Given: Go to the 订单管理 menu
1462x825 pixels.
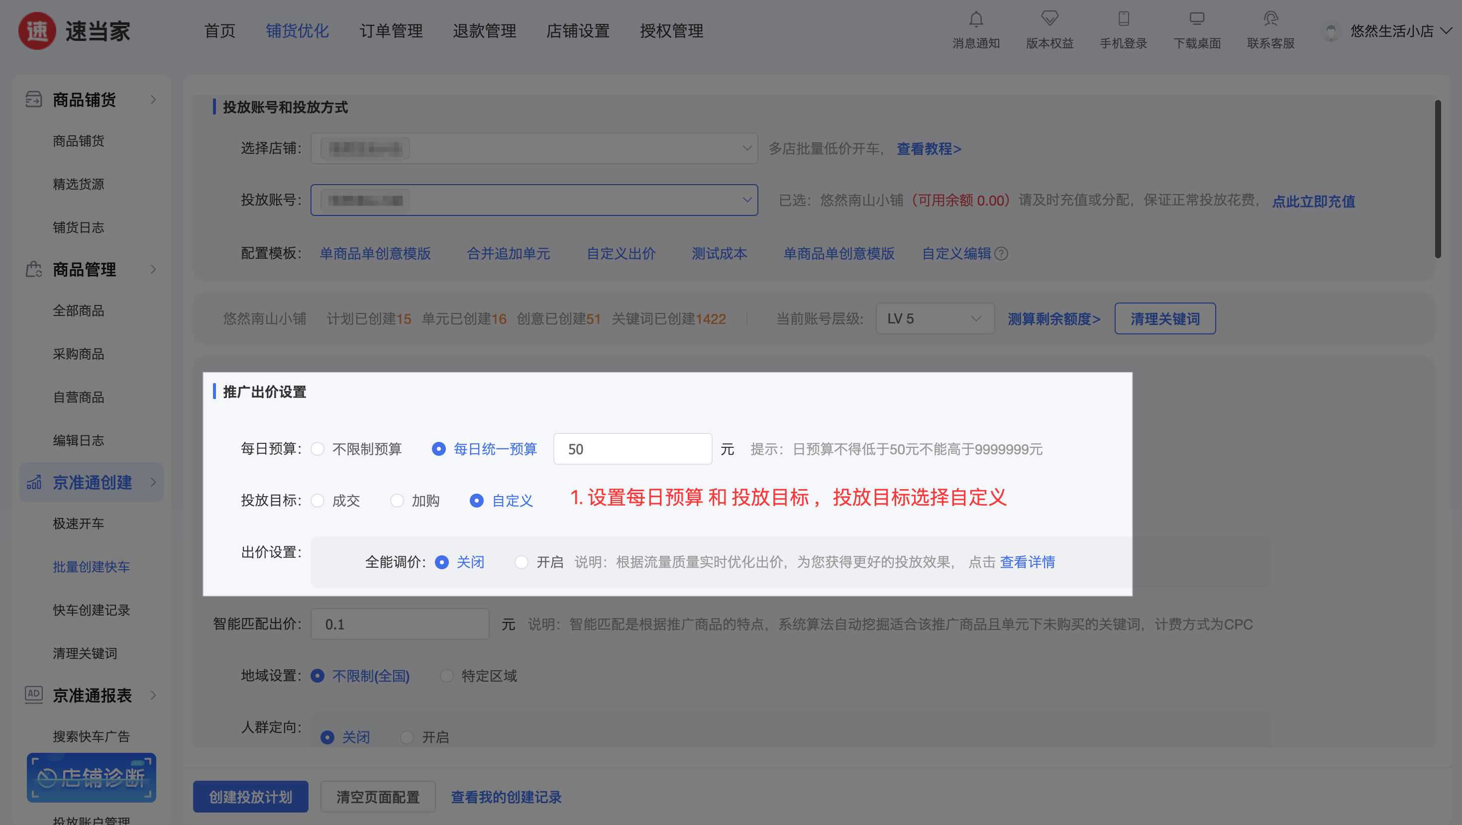Looking at the screenshot, I should (x=391, y=31).
